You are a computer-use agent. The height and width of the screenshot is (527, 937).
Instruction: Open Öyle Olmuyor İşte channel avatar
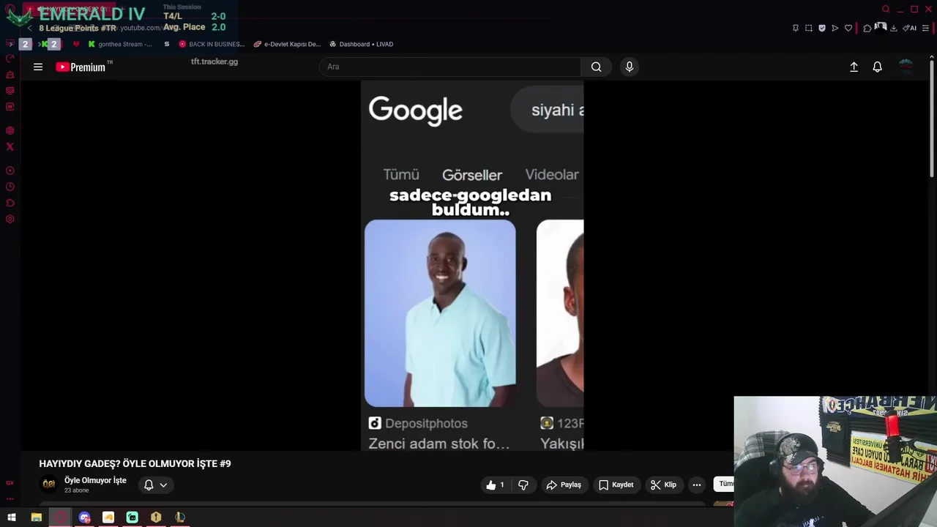(x=48, y=485)
